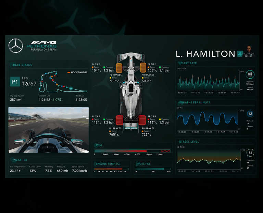Click RL brakes orange temp indicator square
This screenshot has width=263, height=213.
point(110,131)
